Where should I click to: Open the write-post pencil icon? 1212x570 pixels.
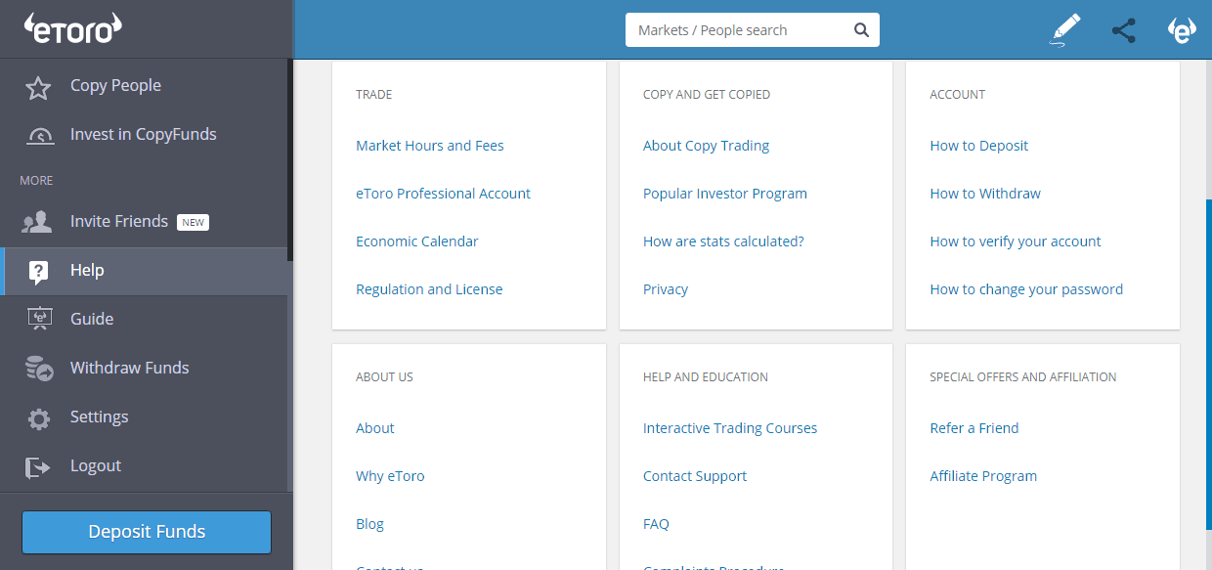pos(1065,29)
